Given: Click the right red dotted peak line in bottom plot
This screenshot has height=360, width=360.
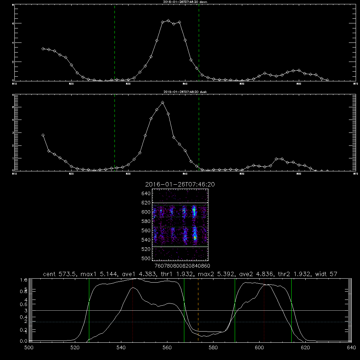Looking at the screenshot, I should coord(264,310).
